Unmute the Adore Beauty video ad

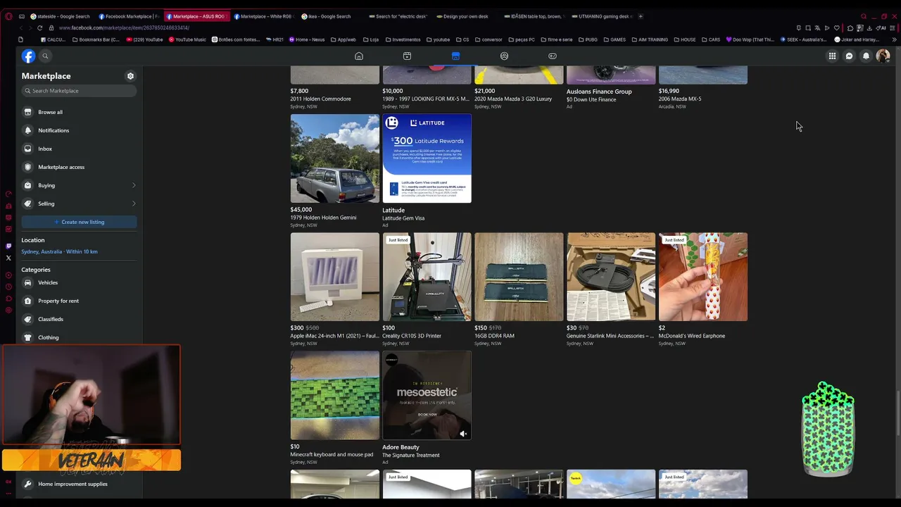point(462,434)
